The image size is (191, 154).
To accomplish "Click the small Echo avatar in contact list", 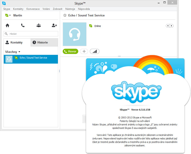I will (9, 59).
